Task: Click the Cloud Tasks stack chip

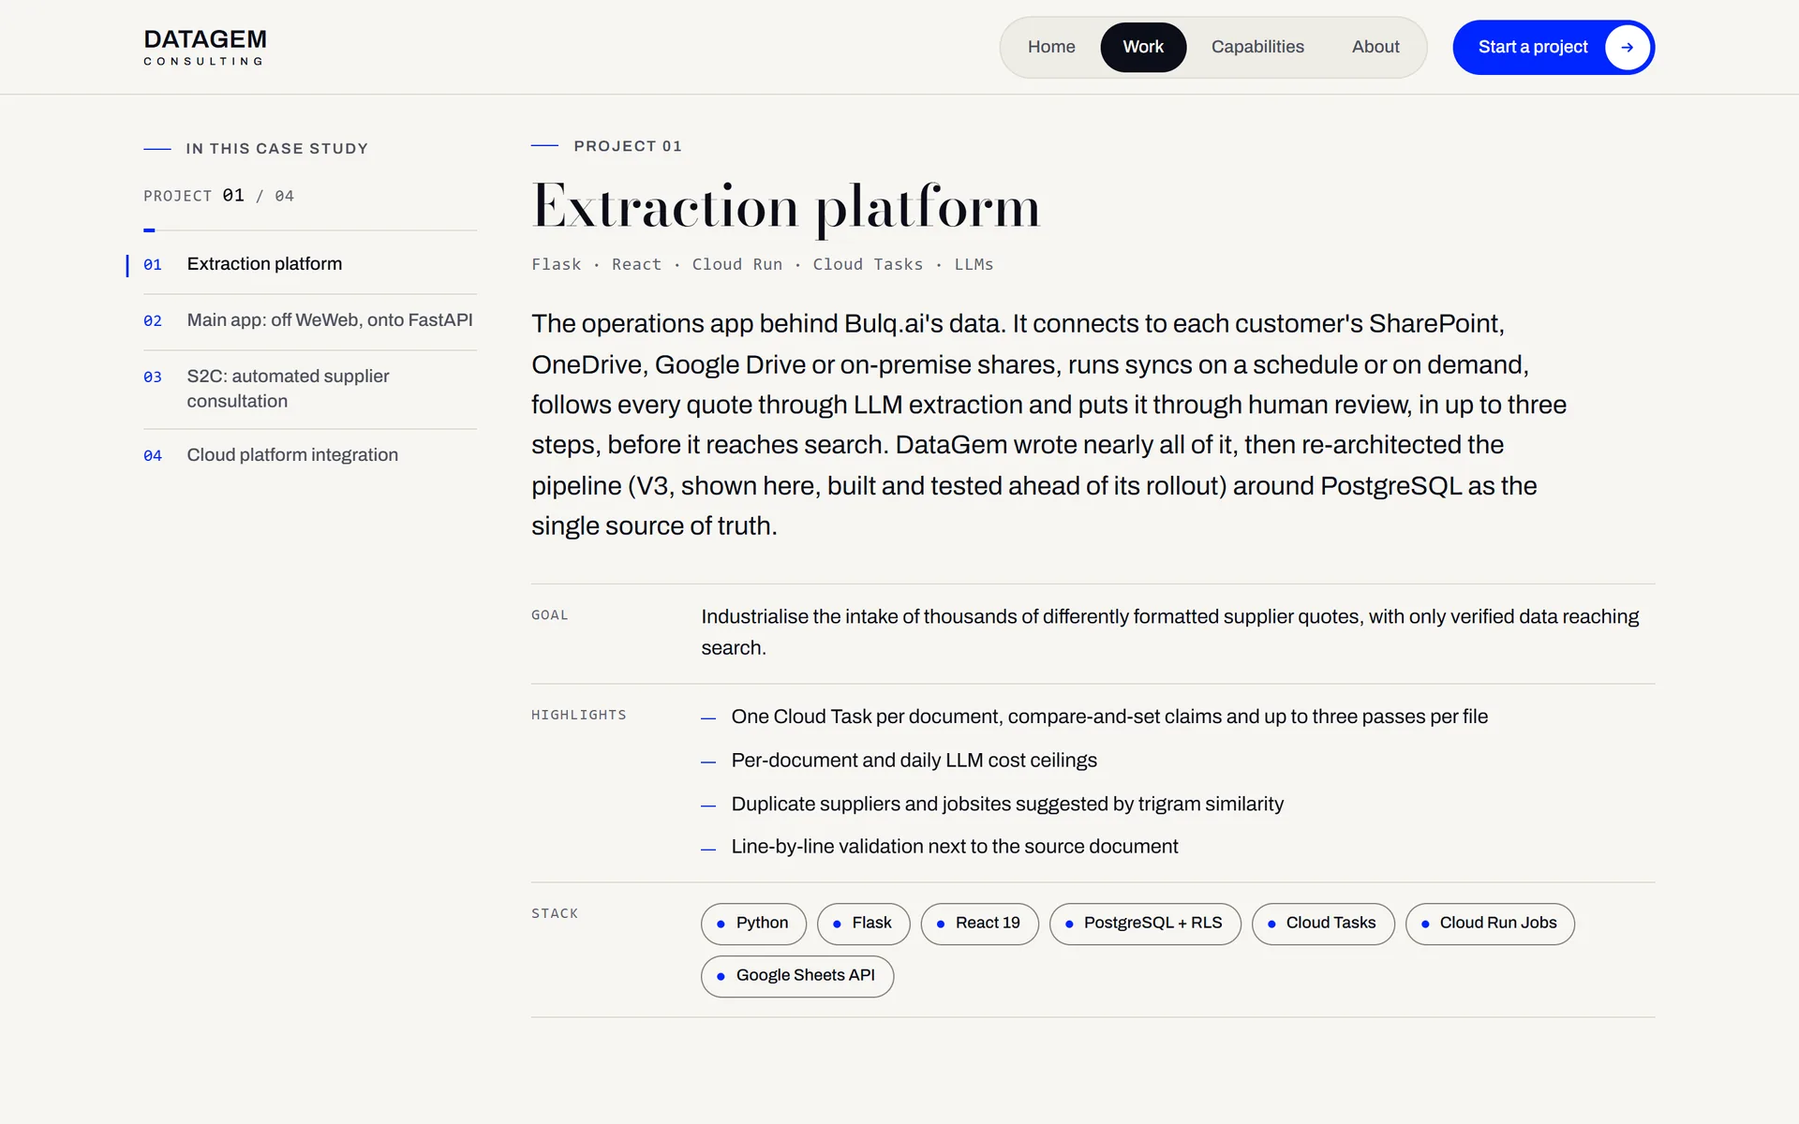Action: click(1323, 924)
